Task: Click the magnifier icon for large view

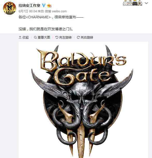Action: point(35,37)
